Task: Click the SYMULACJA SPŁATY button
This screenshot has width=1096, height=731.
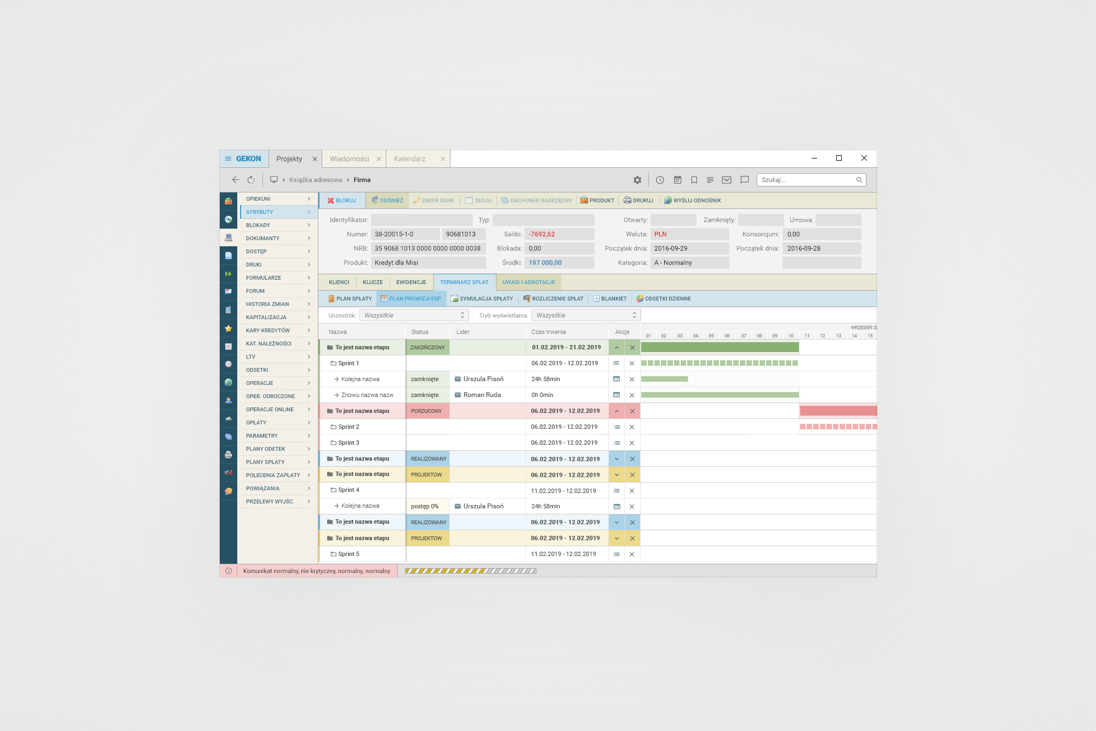Action: (482, 299)
